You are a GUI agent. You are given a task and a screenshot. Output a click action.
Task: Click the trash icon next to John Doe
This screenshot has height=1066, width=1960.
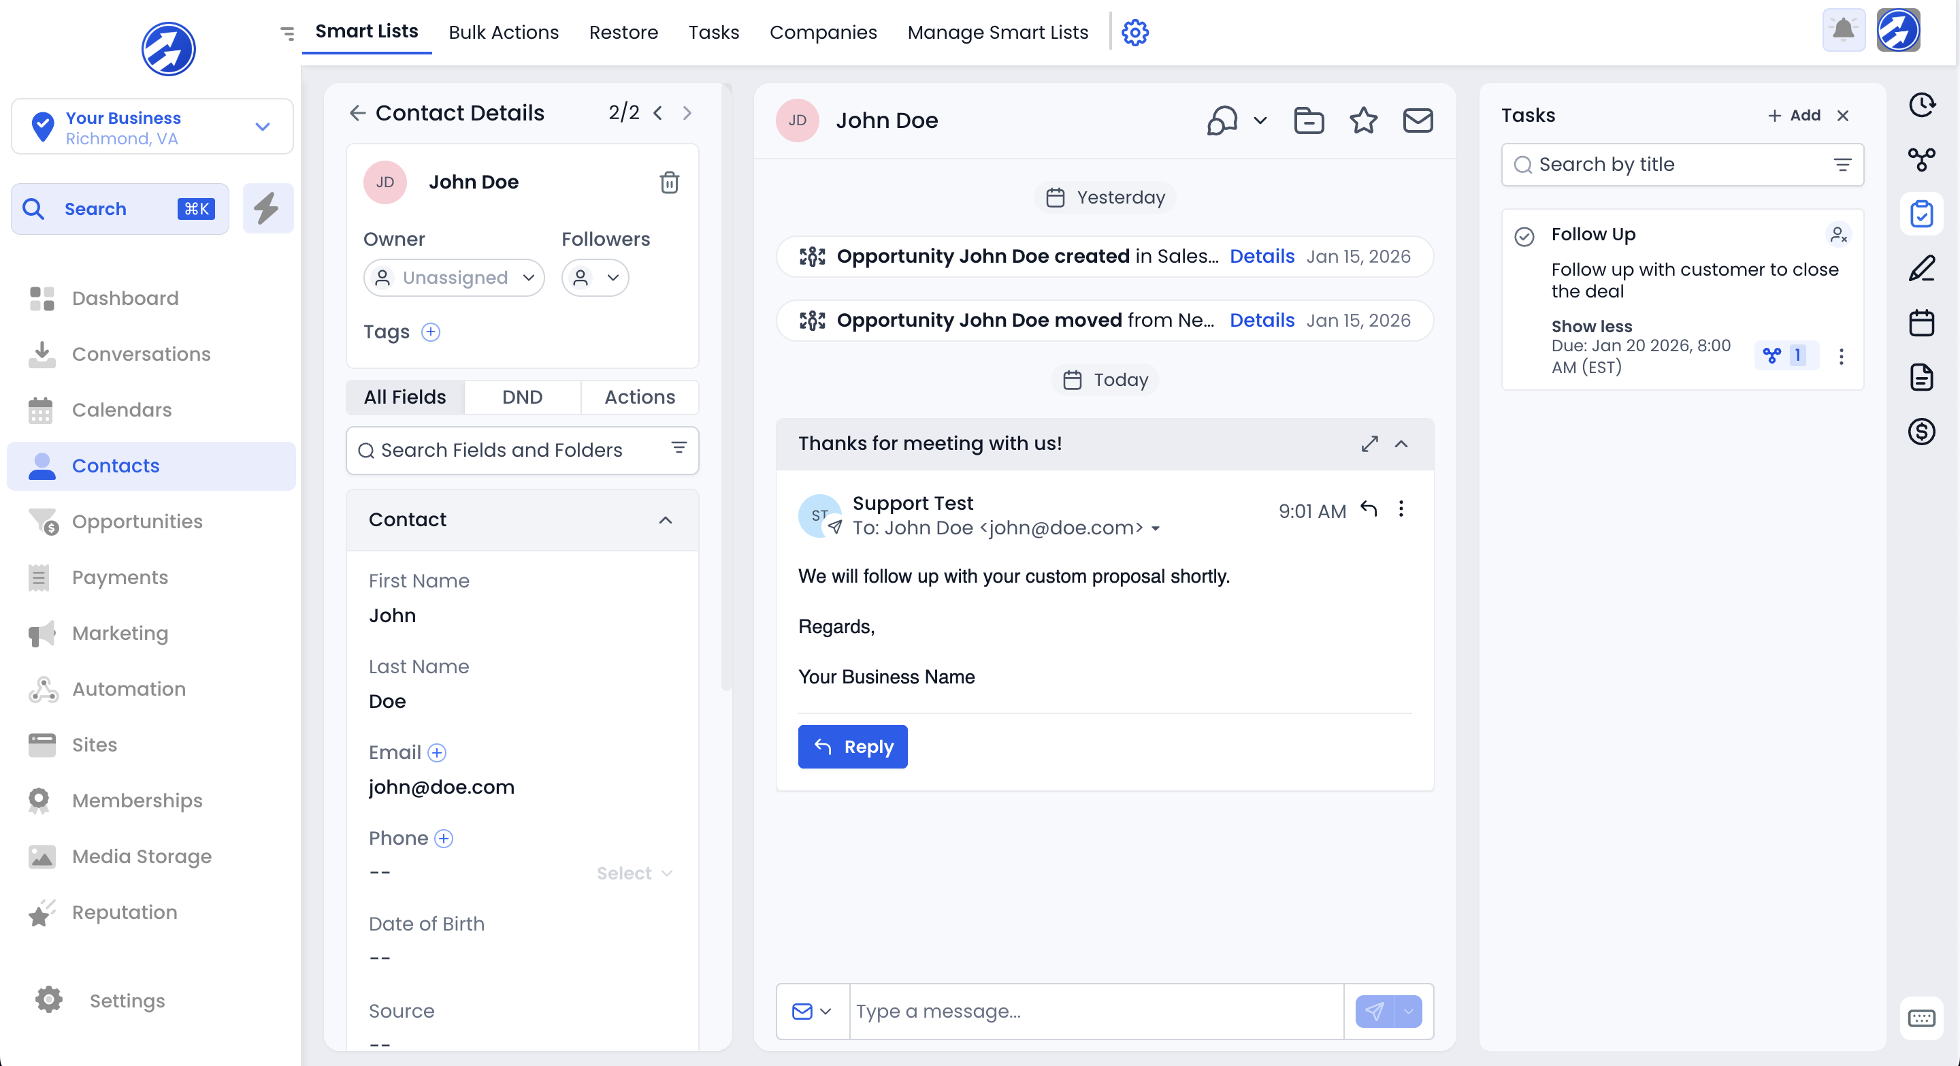[669, 182]
